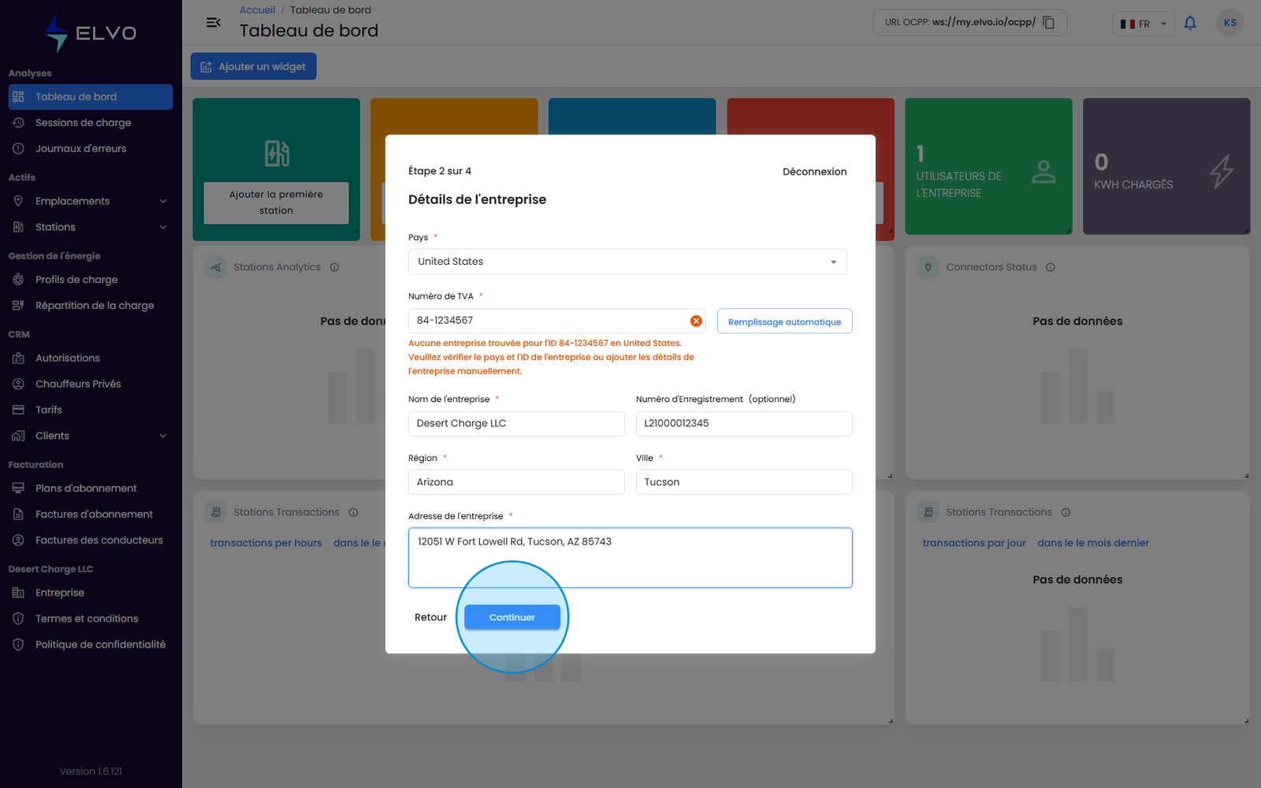Click the Politique de confidentialité shield icon

pos(18,645)
